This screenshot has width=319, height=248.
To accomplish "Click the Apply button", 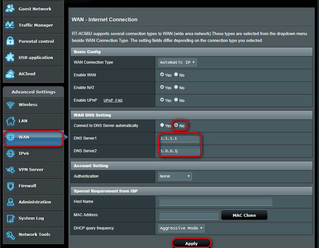I will pos(191,243).
